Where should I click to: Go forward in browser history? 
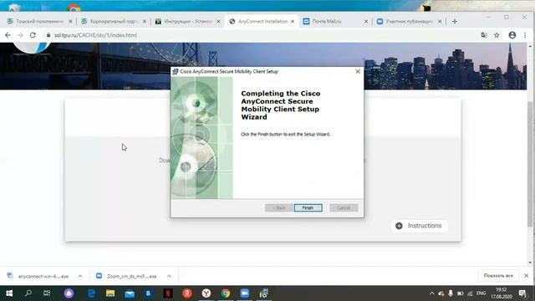click(20, 35)
